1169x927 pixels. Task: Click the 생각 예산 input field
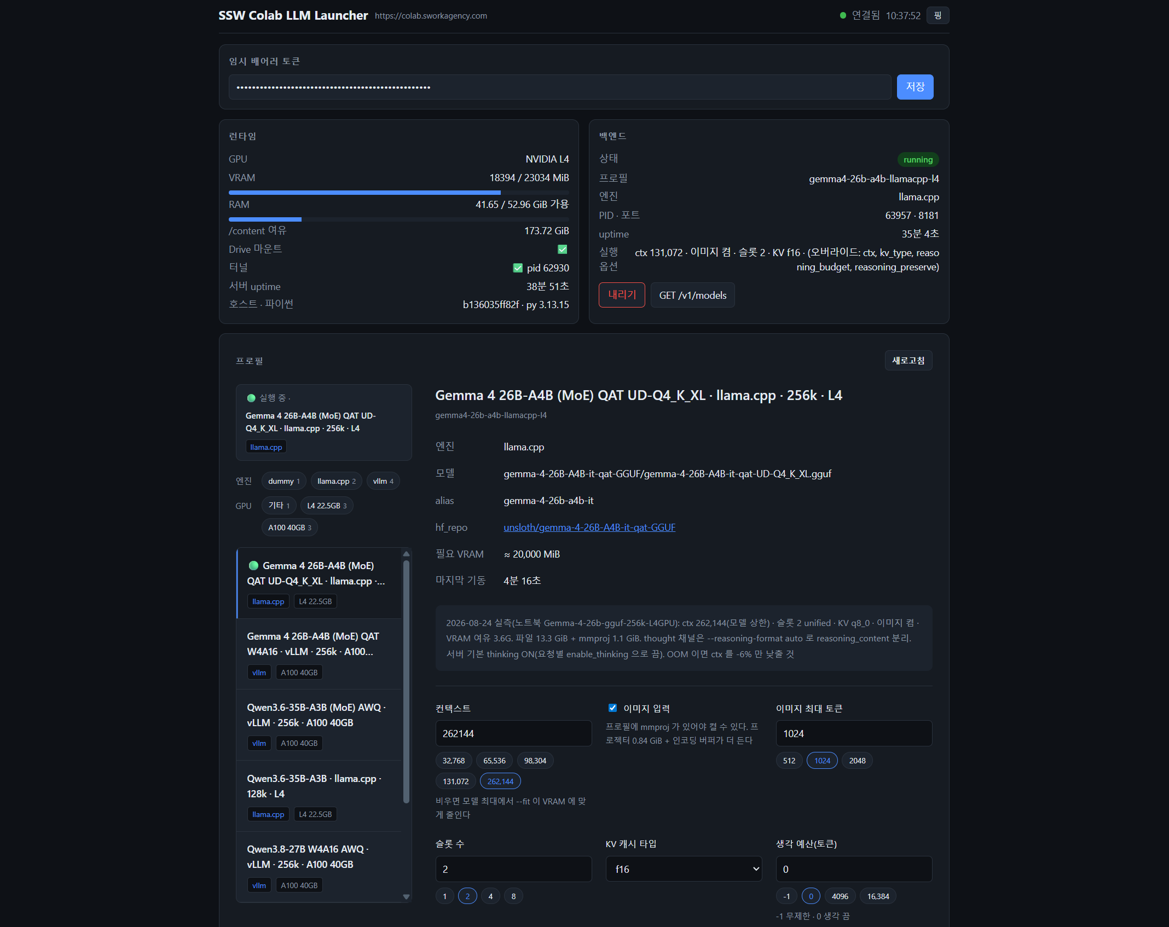tap(854, 869)
